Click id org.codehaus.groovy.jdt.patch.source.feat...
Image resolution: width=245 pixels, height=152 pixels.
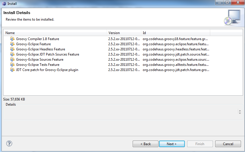coord(176,54)
